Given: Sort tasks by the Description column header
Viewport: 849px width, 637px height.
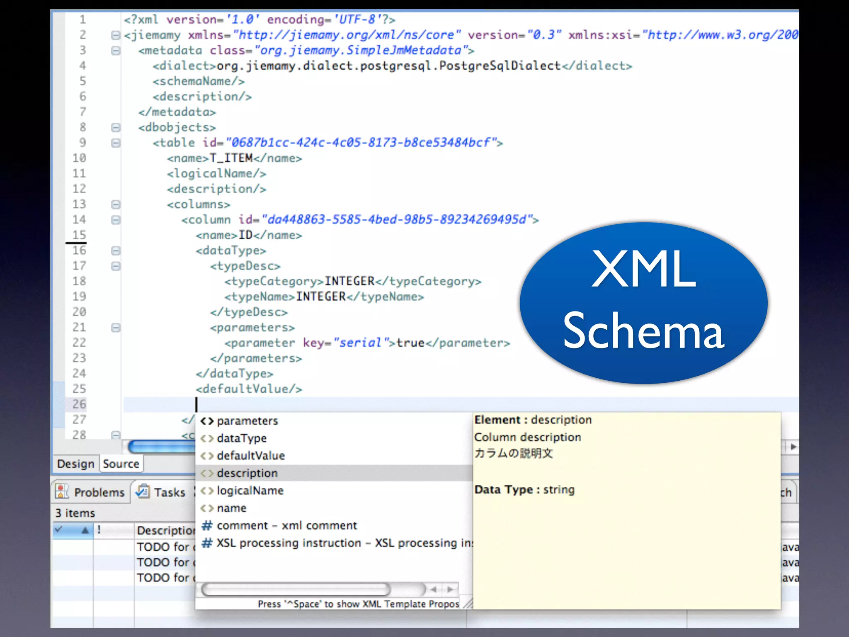Looking at the screenshot, I should coord(165,530).
